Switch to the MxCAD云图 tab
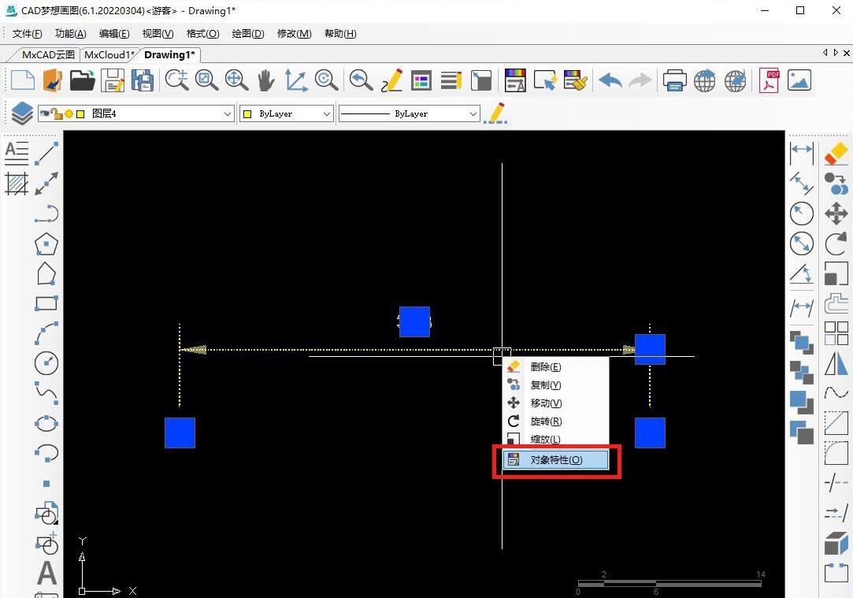 [x=48, y=55]
